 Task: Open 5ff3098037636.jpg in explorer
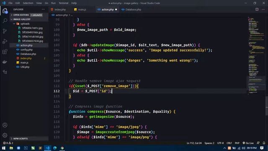[33, 41]
